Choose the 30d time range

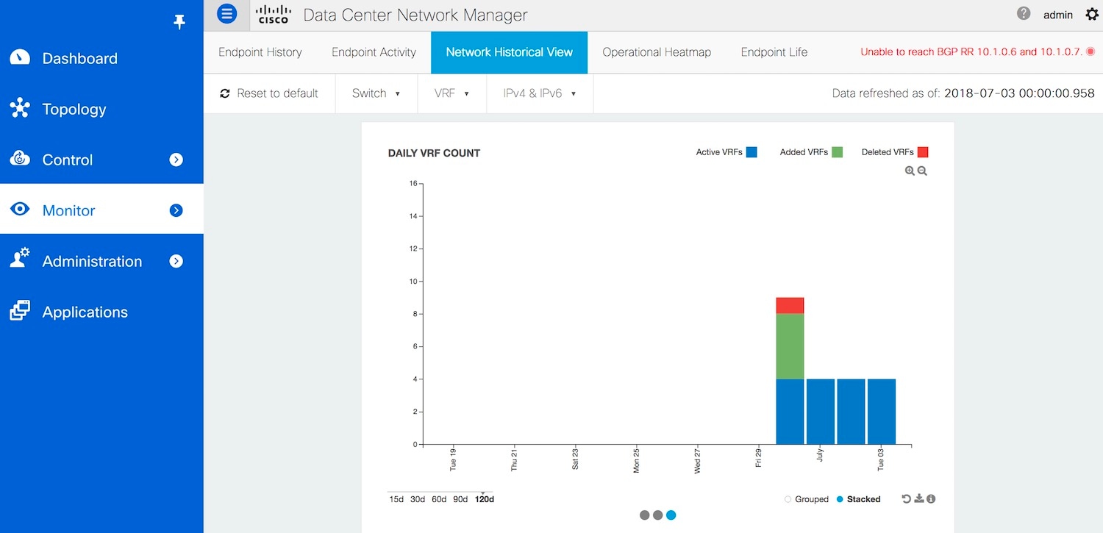[418, 499]
